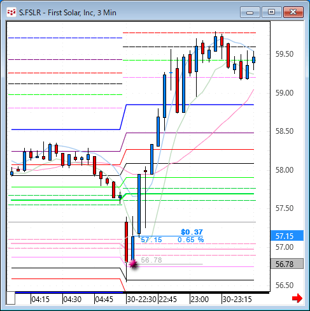The height and width of the screenshot is (311, 310).
Task: Select the blue 57.15 price label
Action: pyautogui.click(x=287, y=236)
